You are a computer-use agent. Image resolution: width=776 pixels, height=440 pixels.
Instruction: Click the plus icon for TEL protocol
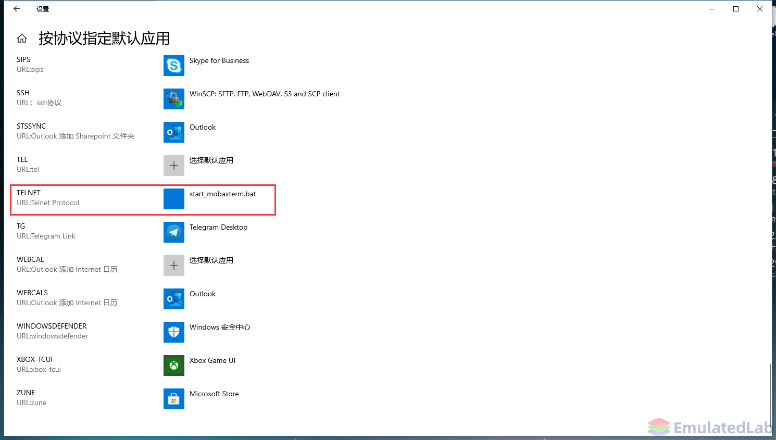(174, 166)
